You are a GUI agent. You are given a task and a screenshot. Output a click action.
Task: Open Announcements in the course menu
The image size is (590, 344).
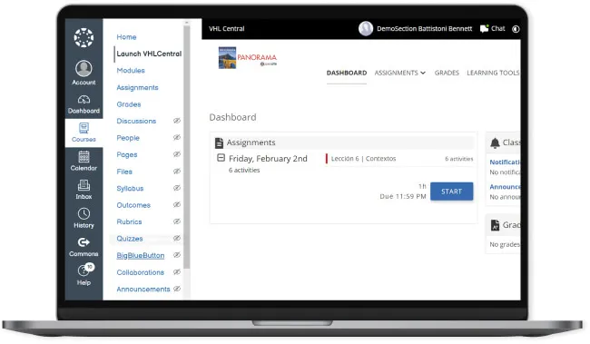[143, 289]
